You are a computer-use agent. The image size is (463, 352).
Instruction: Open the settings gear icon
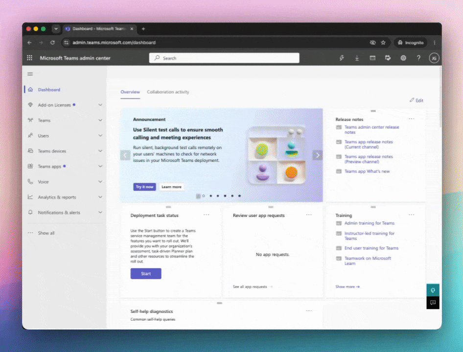pyautogui.click(x=403, y=58)
